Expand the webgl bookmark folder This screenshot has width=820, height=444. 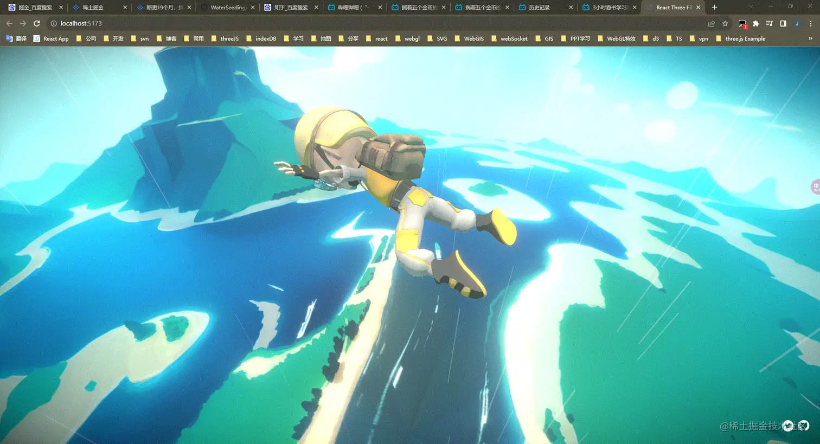407,38
